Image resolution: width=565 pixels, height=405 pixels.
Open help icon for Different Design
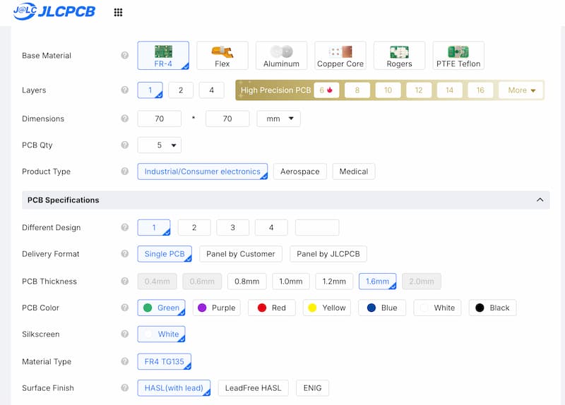tap(125, 227)
